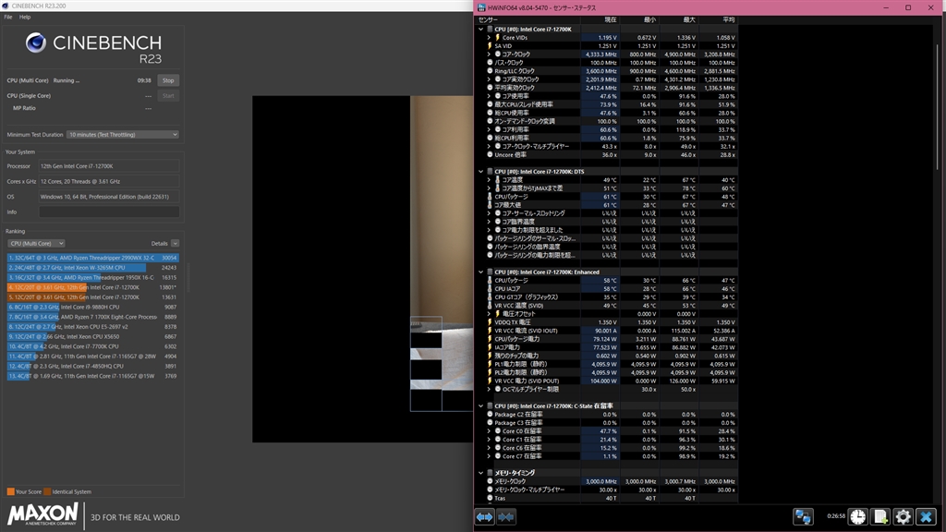Image resolution: width=946 pixels, height=532 pixels.
Task: Click the 現在 column header
Action: [611, 20]
